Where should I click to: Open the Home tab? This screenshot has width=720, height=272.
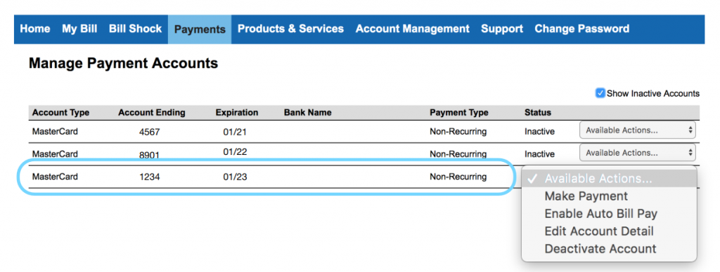[x=35, y=29]
